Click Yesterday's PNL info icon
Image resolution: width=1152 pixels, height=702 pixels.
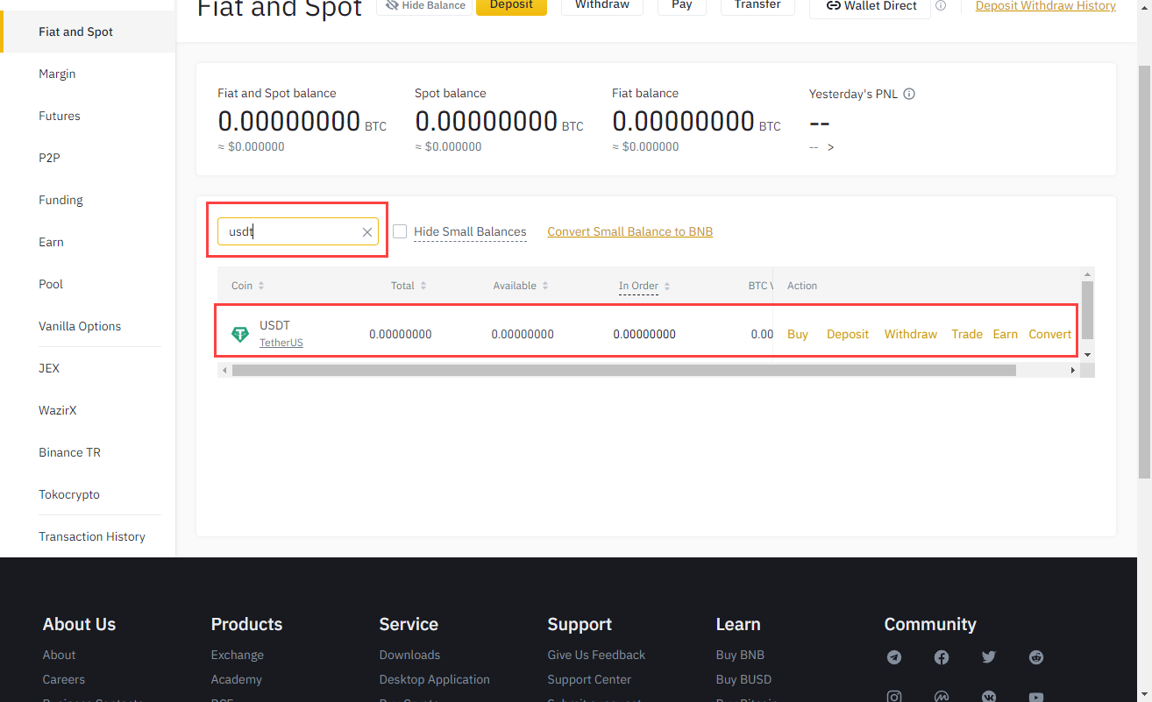click(x=909, y=94)
